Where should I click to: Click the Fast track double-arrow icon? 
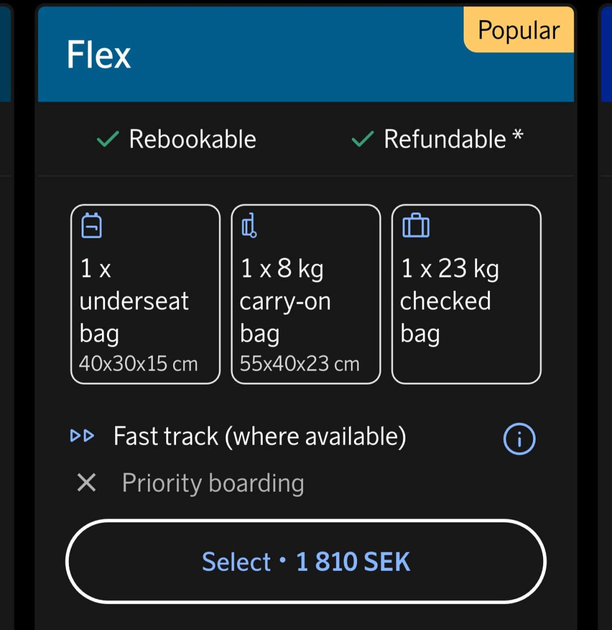[x=83, y=436]
